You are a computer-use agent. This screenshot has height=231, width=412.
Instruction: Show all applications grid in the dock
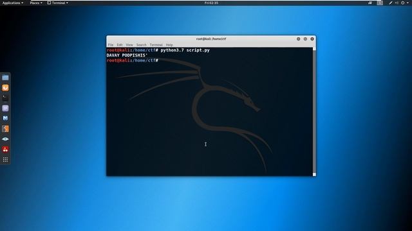(x=5, y=160)
